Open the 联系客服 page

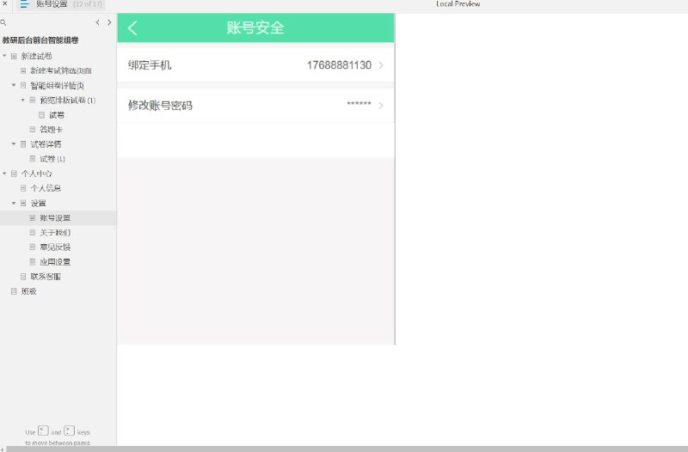click(46, 277)
